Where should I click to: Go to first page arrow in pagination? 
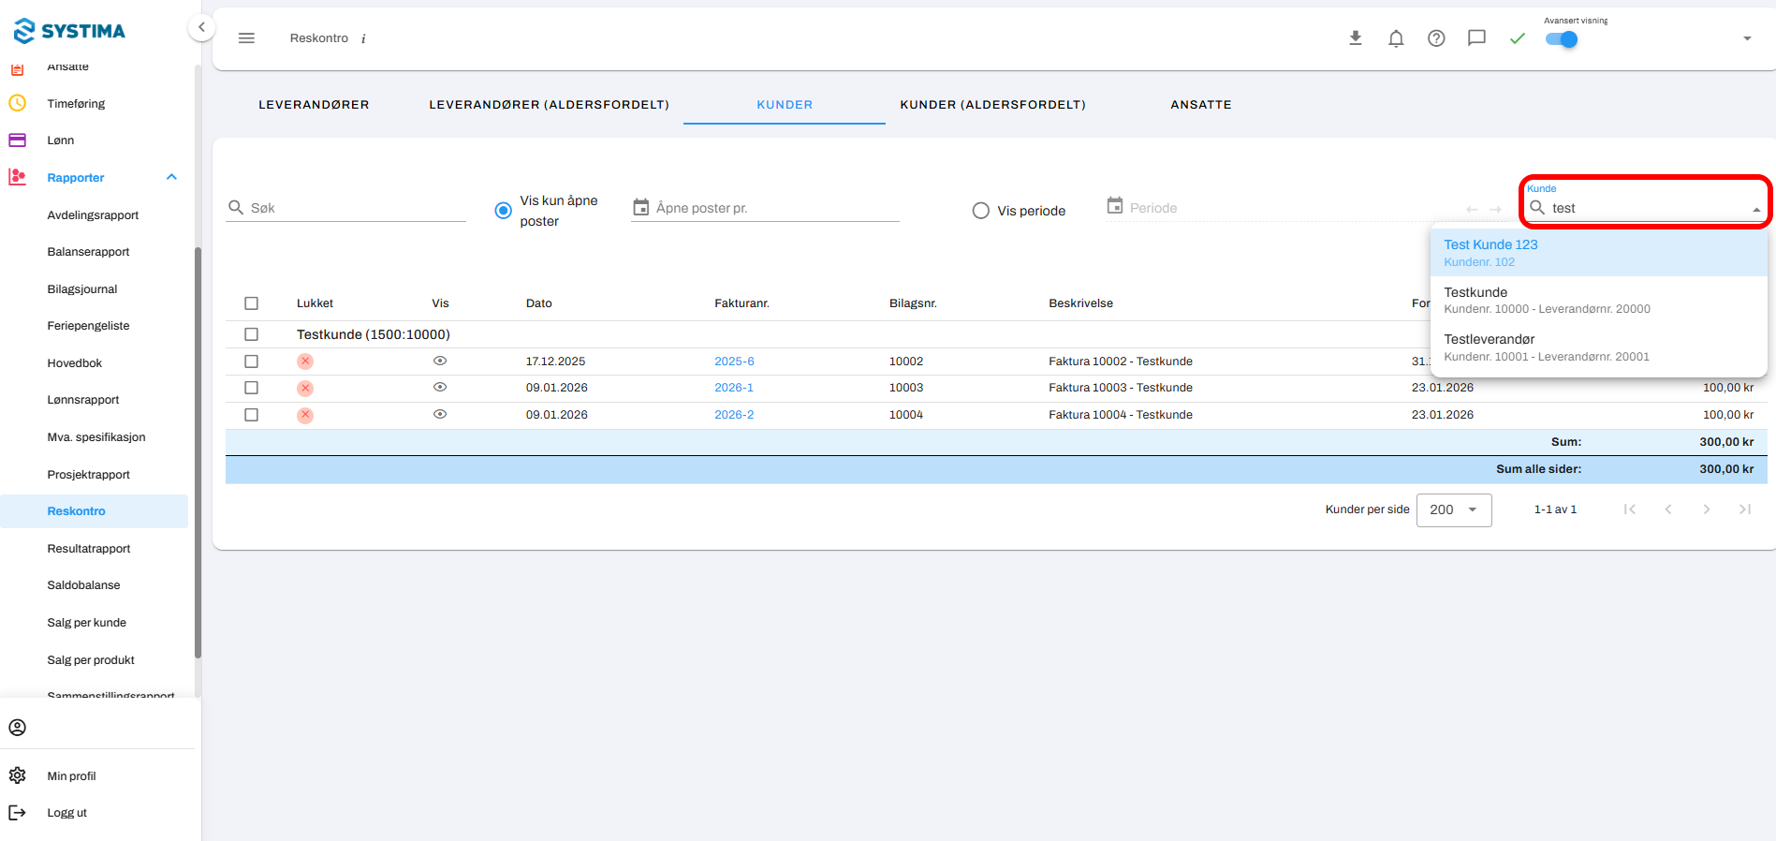pos(1630,509)
